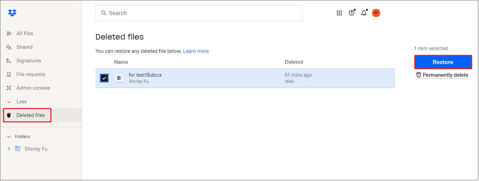Open the apps grid icon

[339, 13]
